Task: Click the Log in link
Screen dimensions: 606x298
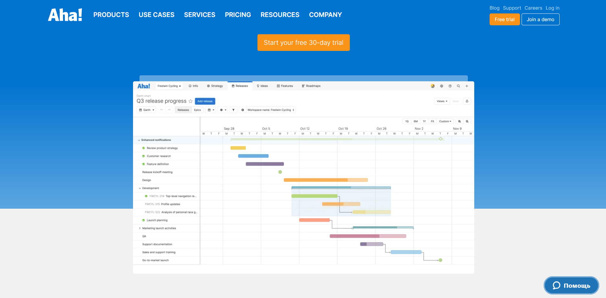Action: click(x=553, y=8)
